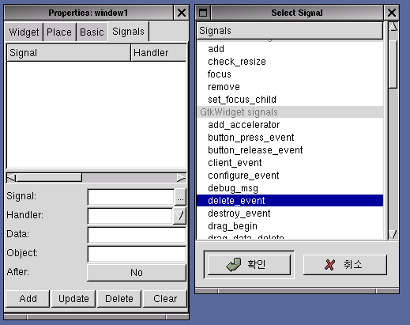Viewport: 410px width, 325px height.
Task: Open the Basic tab
Action: pos(92,32)
